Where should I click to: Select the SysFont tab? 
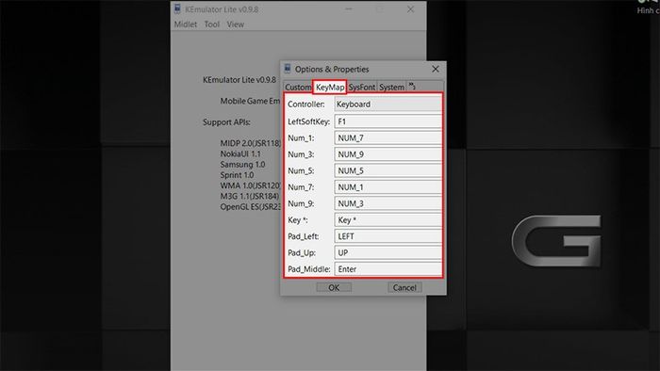361,87
